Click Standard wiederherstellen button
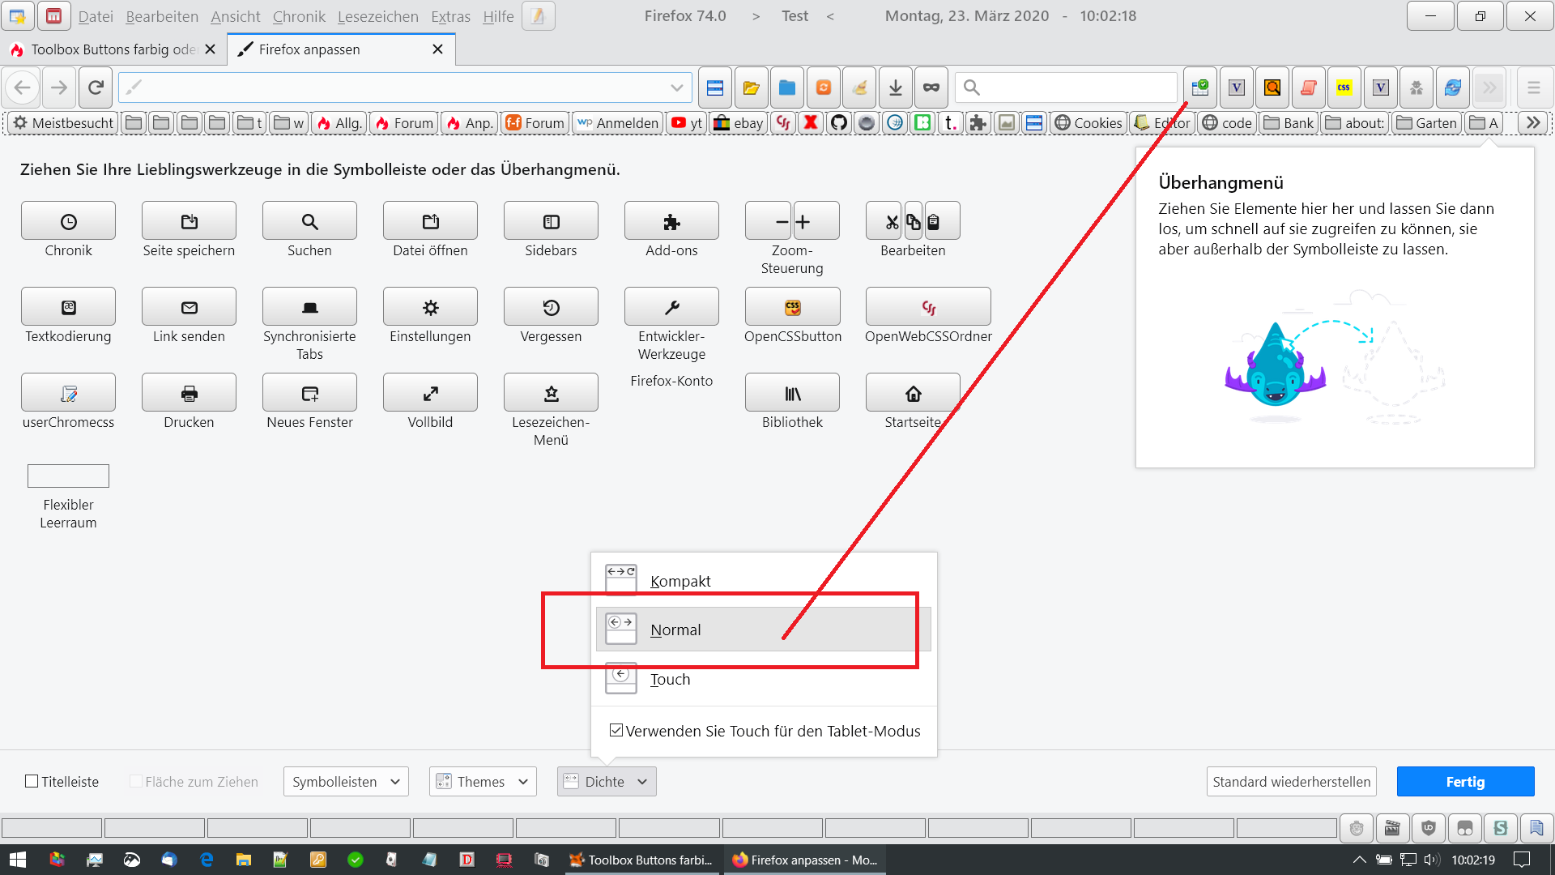This screenshot has width=1555, height=875. [x=1291, y=781]
